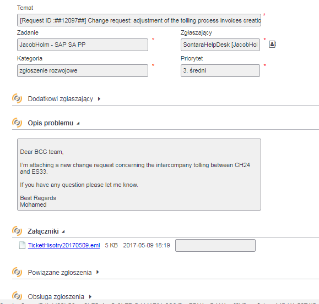This screenshot has height=304, width=319.
Task: Expand Powiązane zgłoszenia via its arrow
Action: click(98, 272)
